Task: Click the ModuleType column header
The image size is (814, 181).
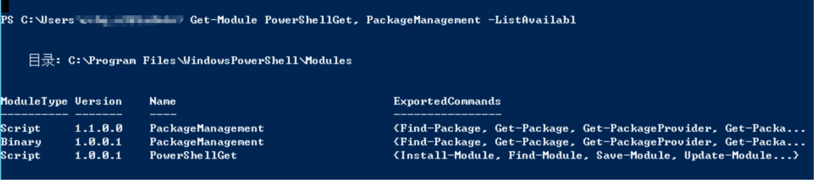Action: click(x=34, y=102)
